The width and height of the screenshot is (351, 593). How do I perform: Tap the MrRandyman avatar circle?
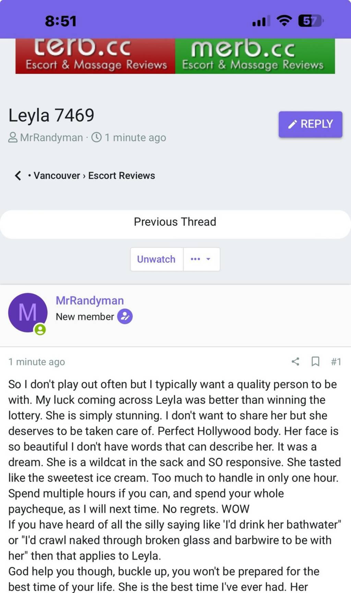(28, 312)
